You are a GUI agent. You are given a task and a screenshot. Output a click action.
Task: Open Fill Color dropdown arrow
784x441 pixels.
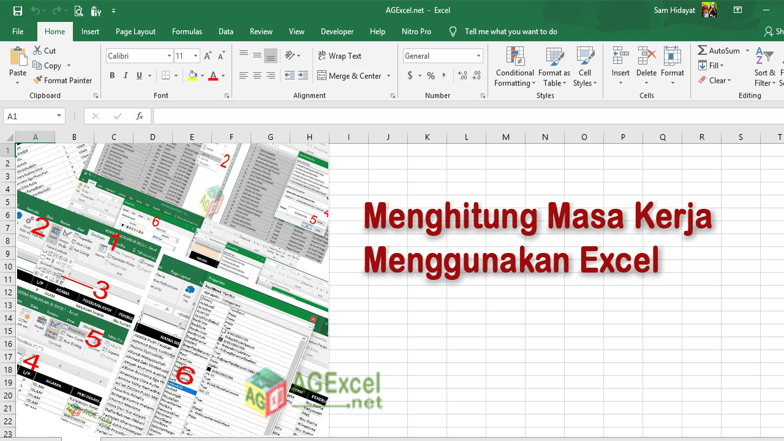[203, 76]
